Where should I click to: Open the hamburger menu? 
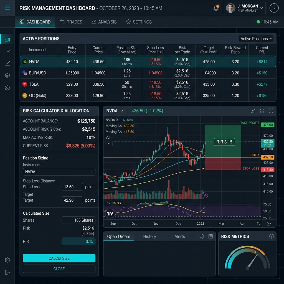7,8
